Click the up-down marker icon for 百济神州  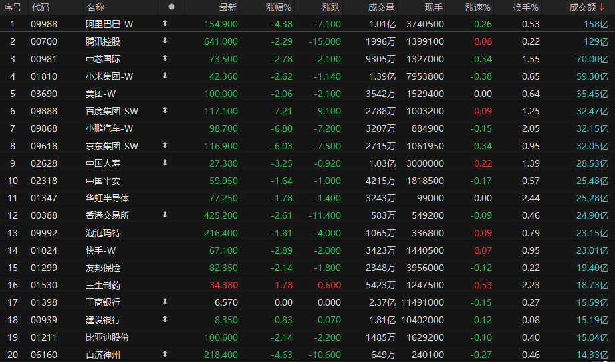click(165, 354)
